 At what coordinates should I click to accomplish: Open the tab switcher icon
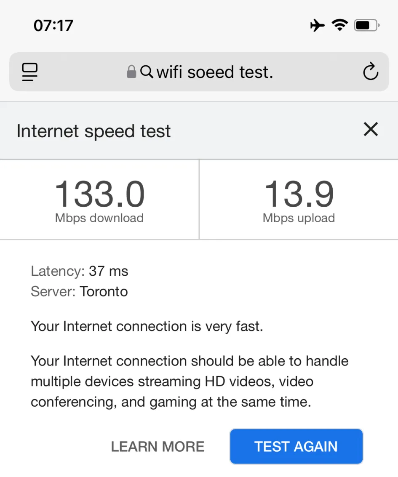tap(29, 72)
